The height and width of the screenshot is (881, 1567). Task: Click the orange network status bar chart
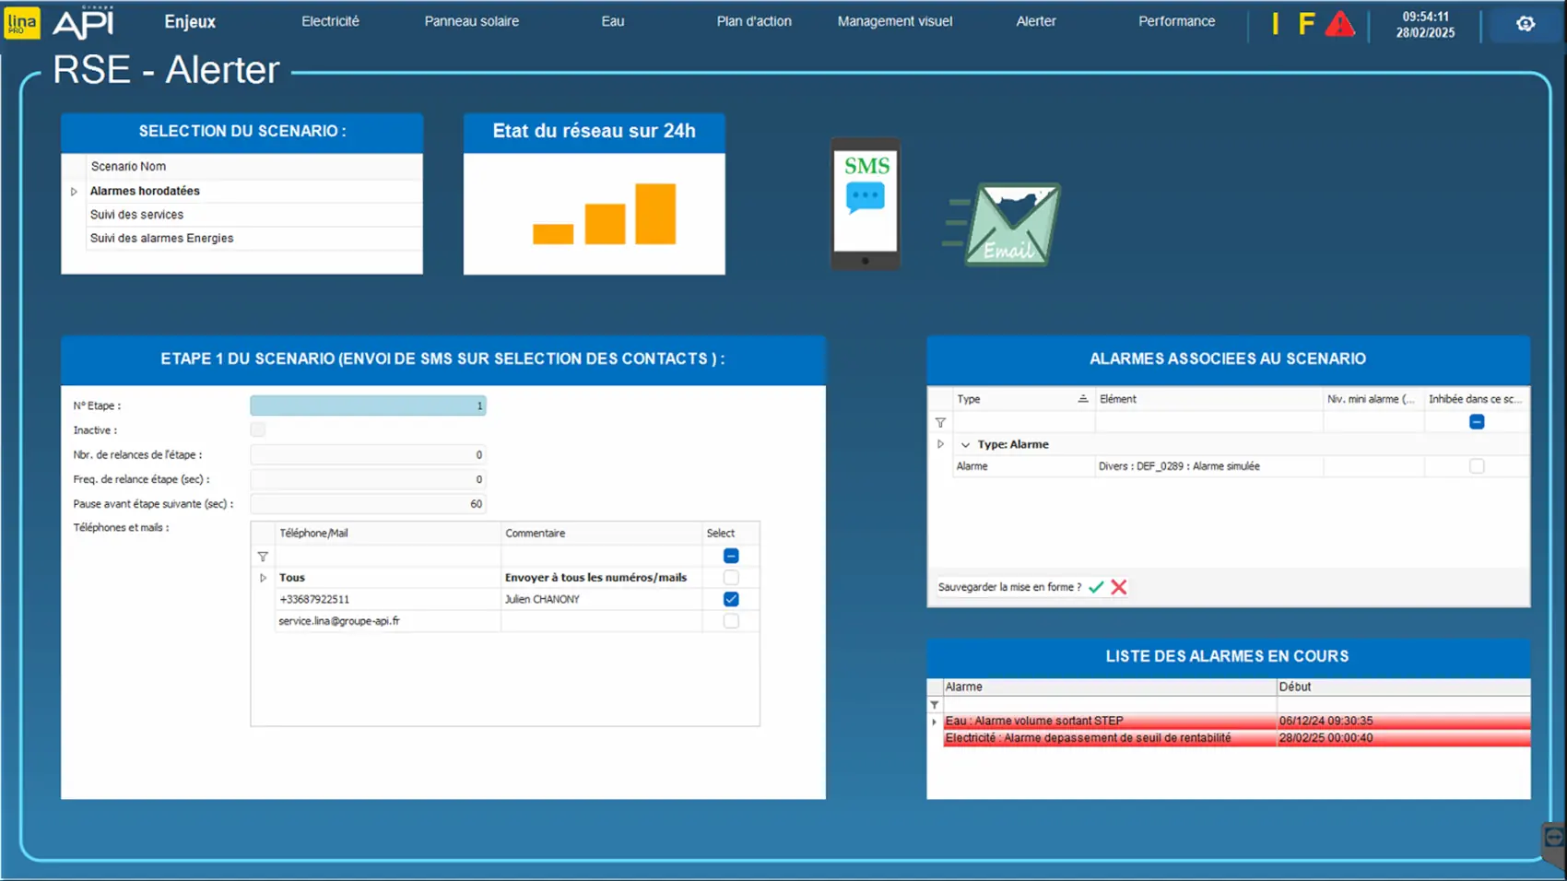click(605, 215)
